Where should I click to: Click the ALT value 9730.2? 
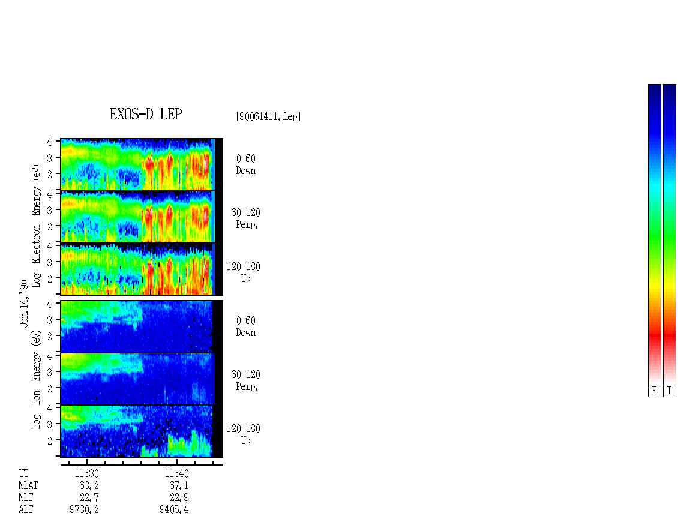coord(85,509)
